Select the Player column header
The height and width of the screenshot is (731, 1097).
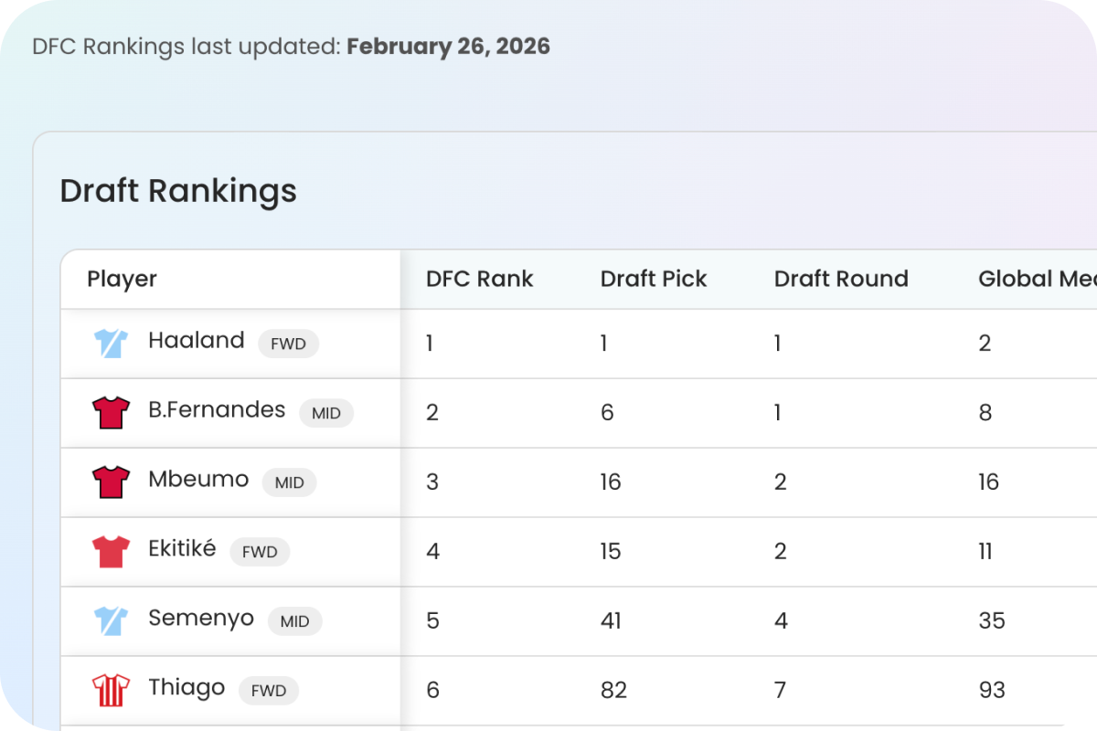point(122,279)
